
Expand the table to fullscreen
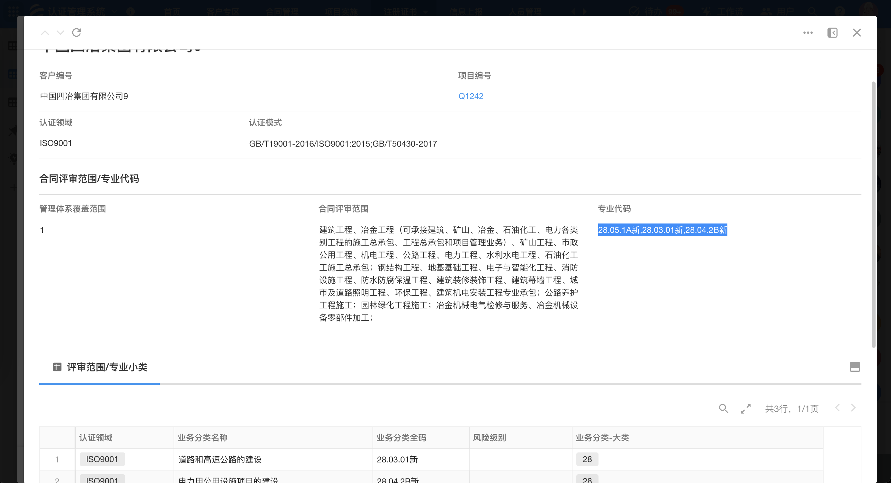point(746,408)
